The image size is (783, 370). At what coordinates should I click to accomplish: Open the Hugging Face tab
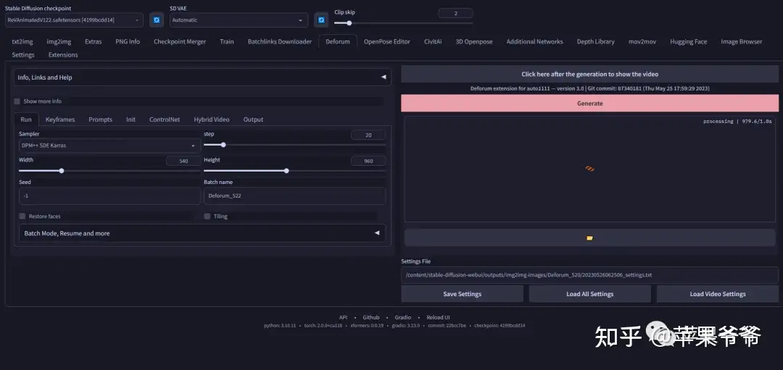[689, 42]
